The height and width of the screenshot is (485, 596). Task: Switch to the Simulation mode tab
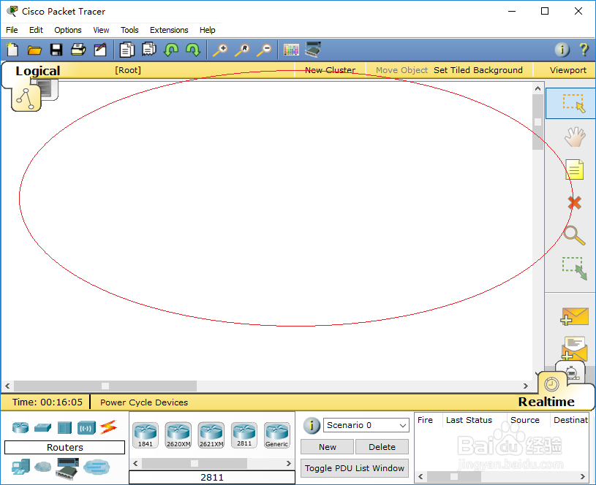click(x=572, y=373)
